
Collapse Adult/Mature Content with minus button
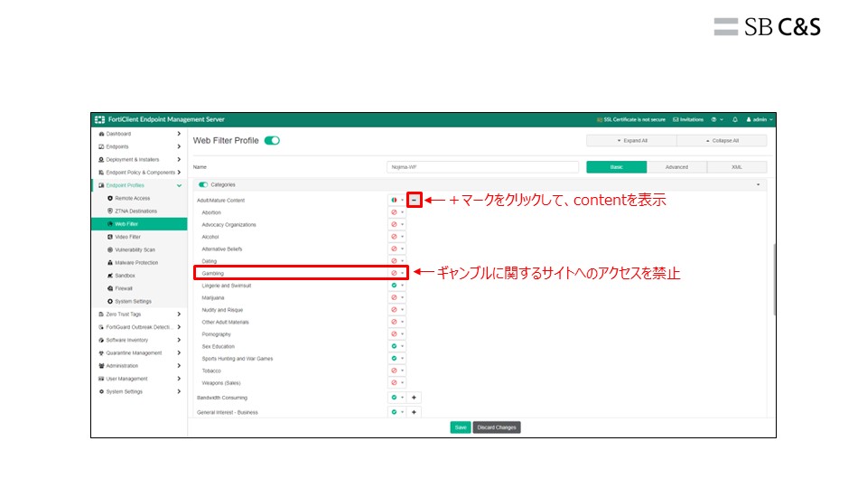click(x=415, y=200)
